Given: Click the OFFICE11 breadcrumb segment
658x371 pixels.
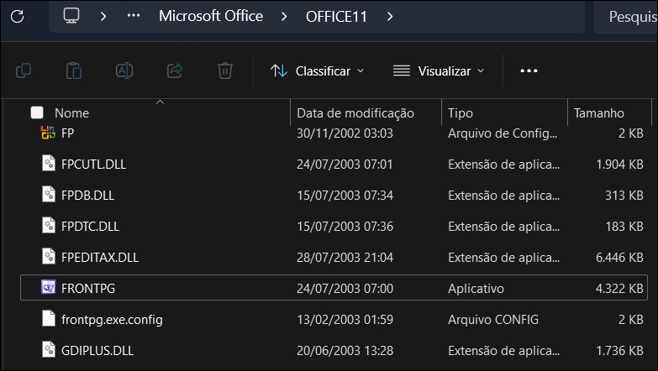Looking at the screenshot, I should [336, 16].
